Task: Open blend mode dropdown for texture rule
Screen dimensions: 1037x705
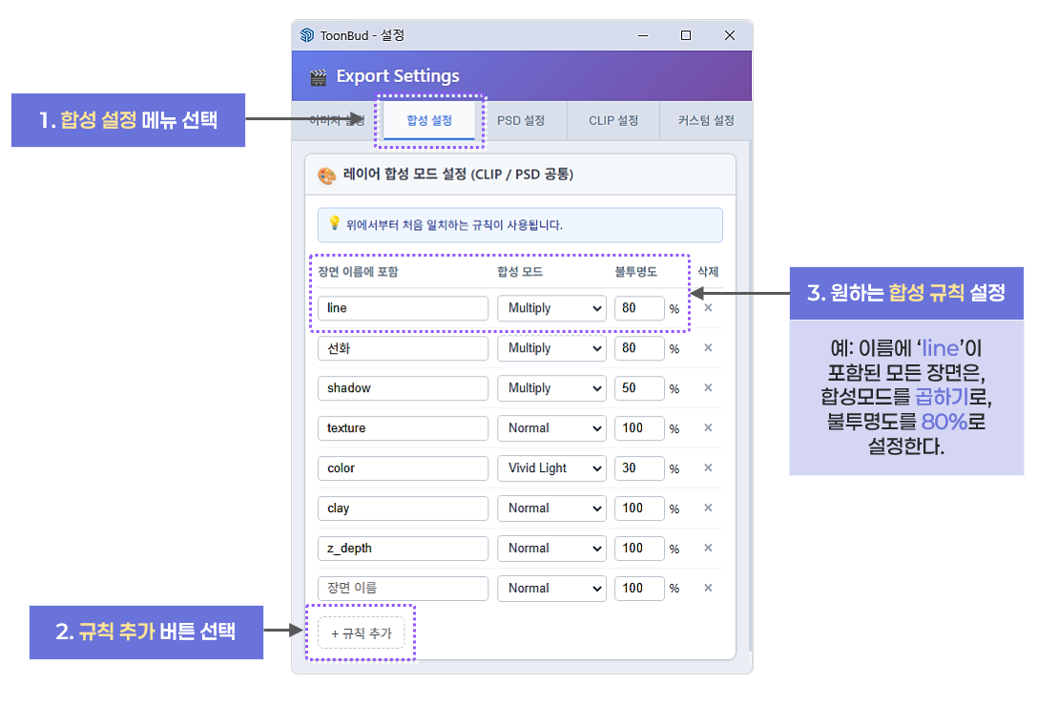Action: (x=552, y=428)
